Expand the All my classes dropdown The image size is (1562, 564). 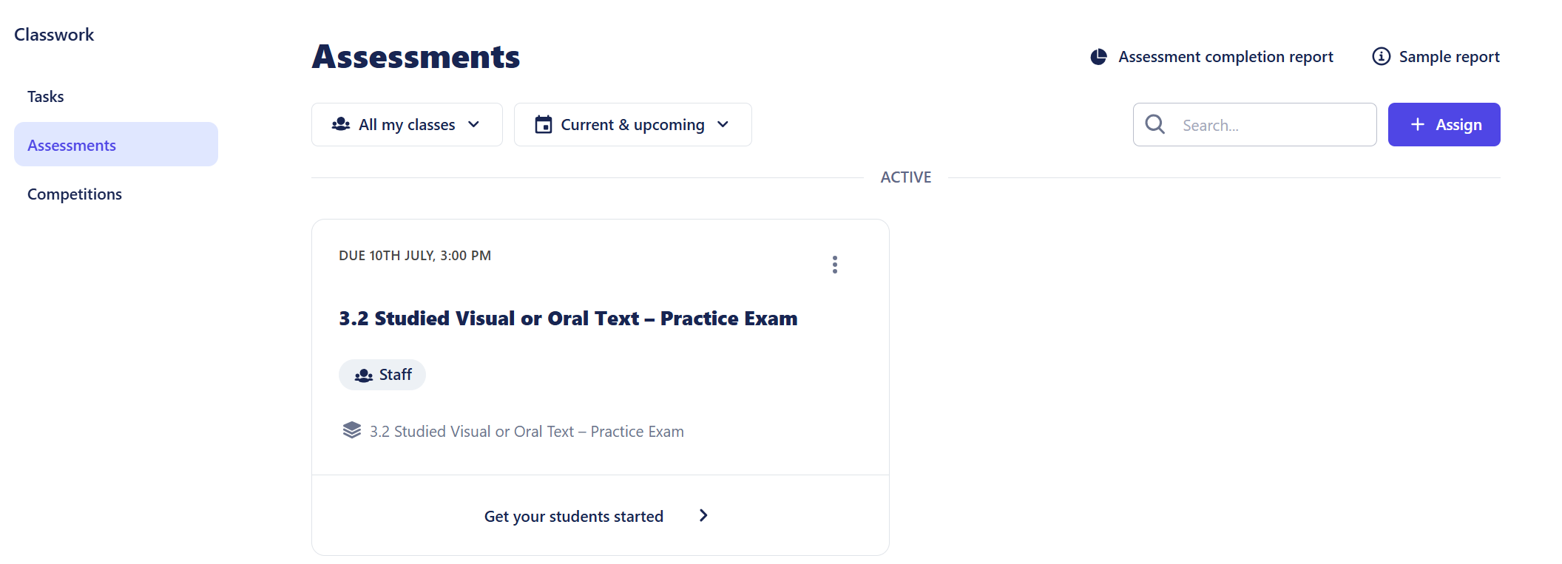407,124
